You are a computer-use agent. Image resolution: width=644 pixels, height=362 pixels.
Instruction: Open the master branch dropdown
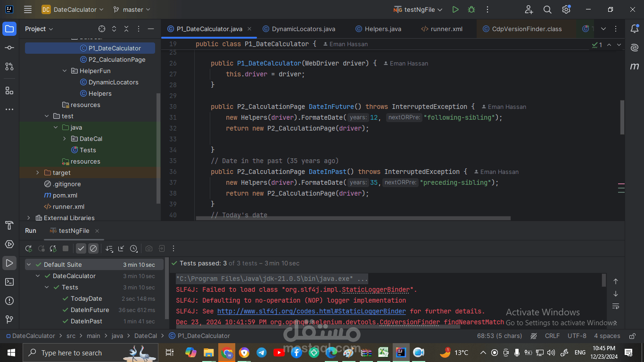[132, 9]
